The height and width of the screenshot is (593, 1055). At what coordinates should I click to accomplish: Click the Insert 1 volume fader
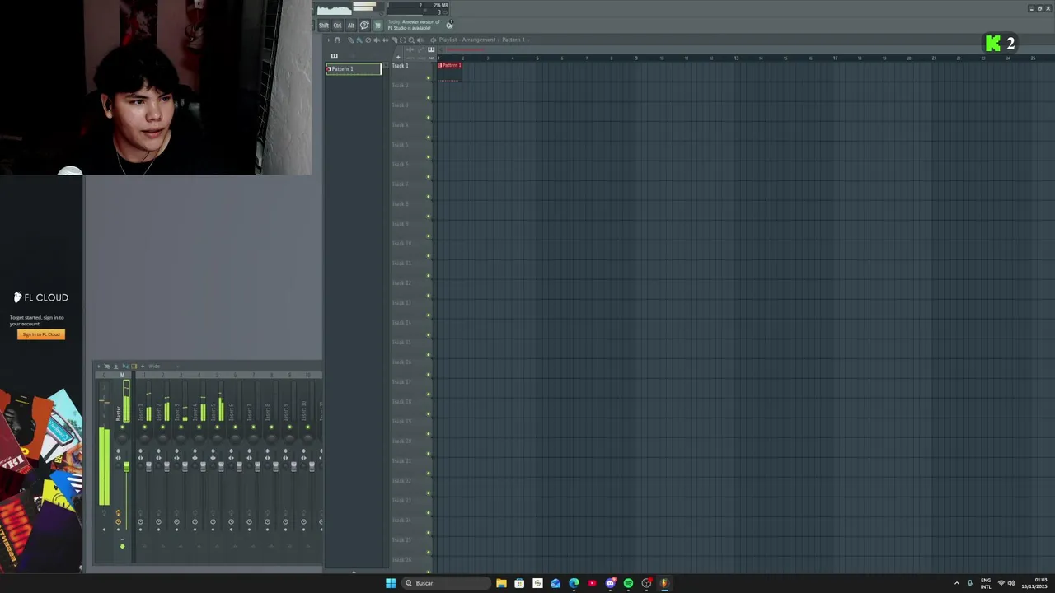pyautogui.click(x=148, y=466)
